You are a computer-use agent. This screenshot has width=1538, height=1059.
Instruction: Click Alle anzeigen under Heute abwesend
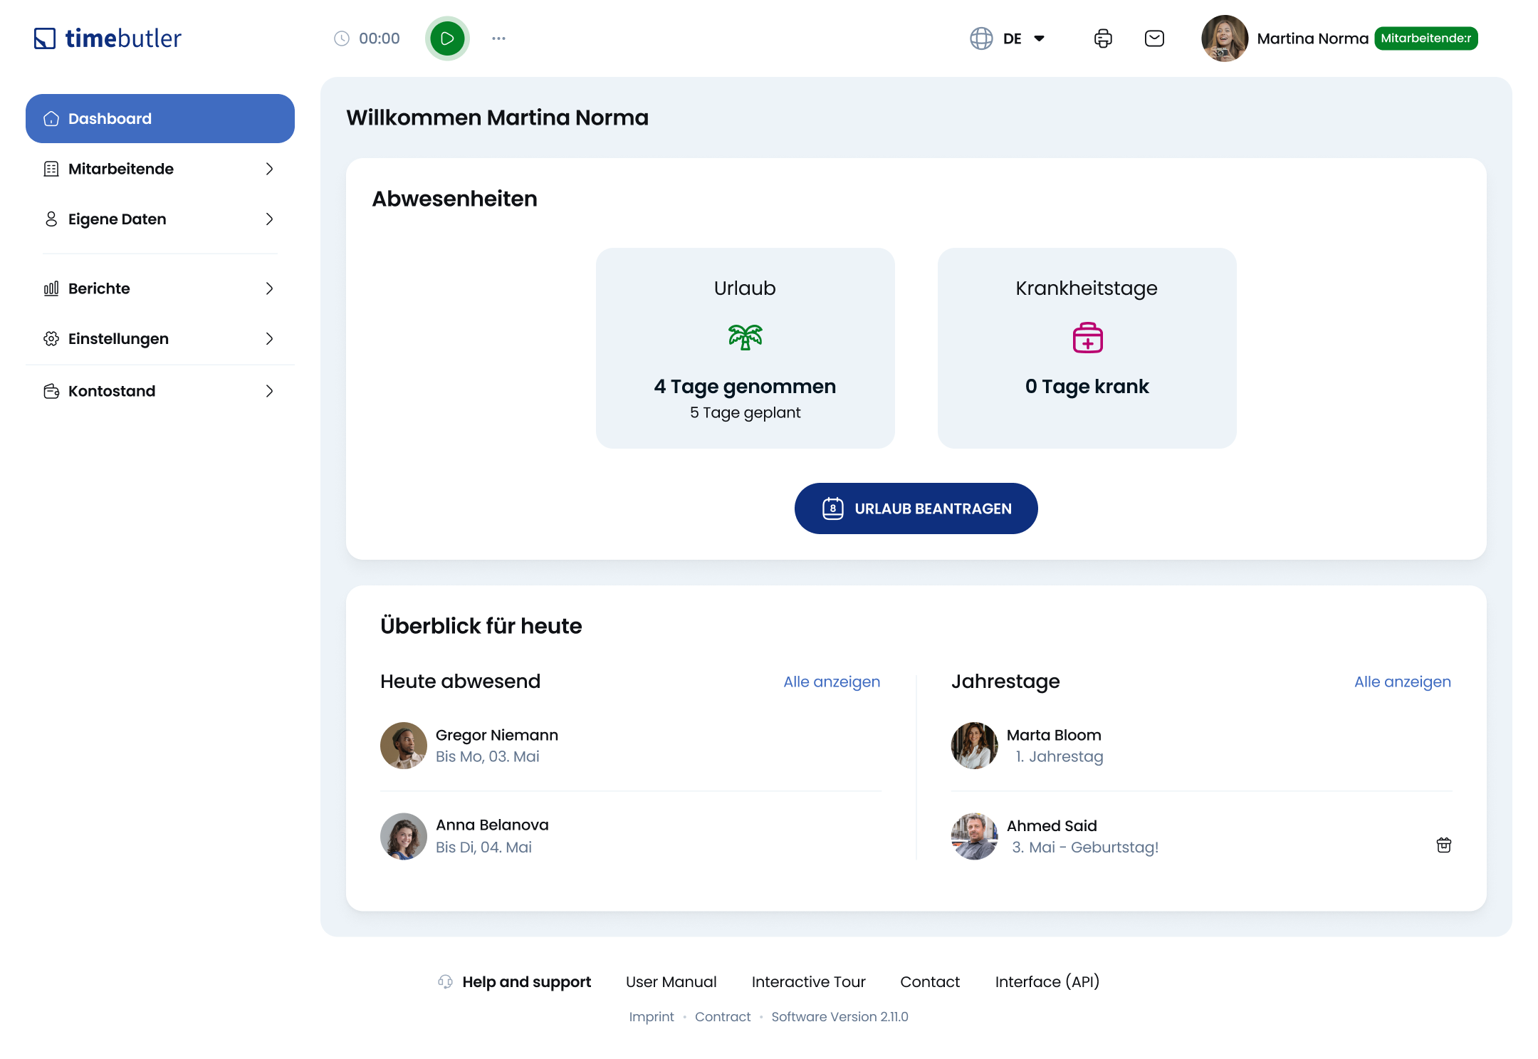coord(831,682)
